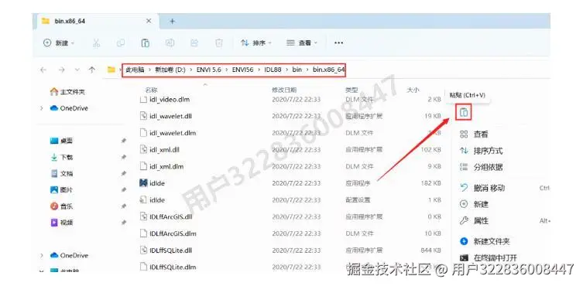This screenshot has height=286, width=583.
Task: Go up one folder level arrow
Action: (92, 70)
